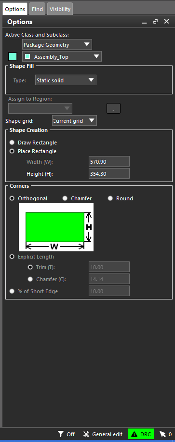Select the Options tab

[15, 9]
